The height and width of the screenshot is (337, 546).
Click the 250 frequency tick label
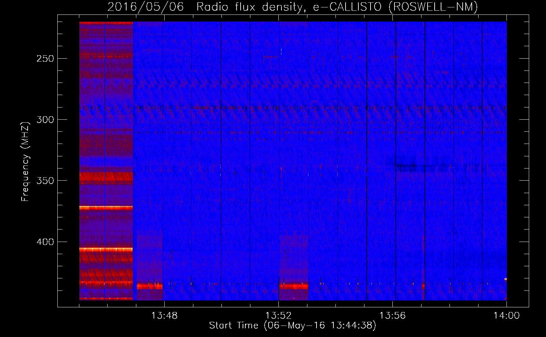pos(45,59)
